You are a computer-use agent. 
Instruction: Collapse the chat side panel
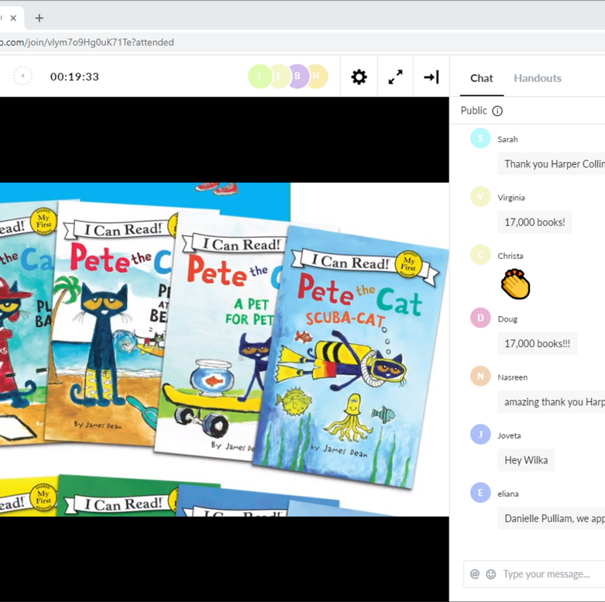[431, 77]
